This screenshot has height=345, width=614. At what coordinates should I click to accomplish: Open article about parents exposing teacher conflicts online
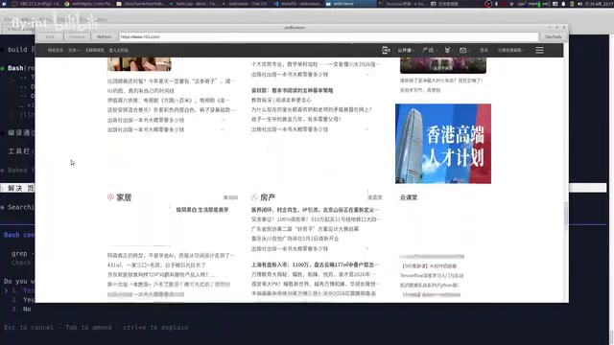click(312, 109)
